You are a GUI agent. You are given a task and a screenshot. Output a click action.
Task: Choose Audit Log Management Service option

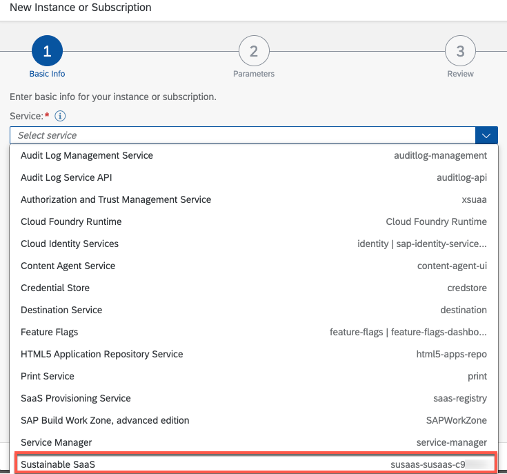(x=254, y=155)
